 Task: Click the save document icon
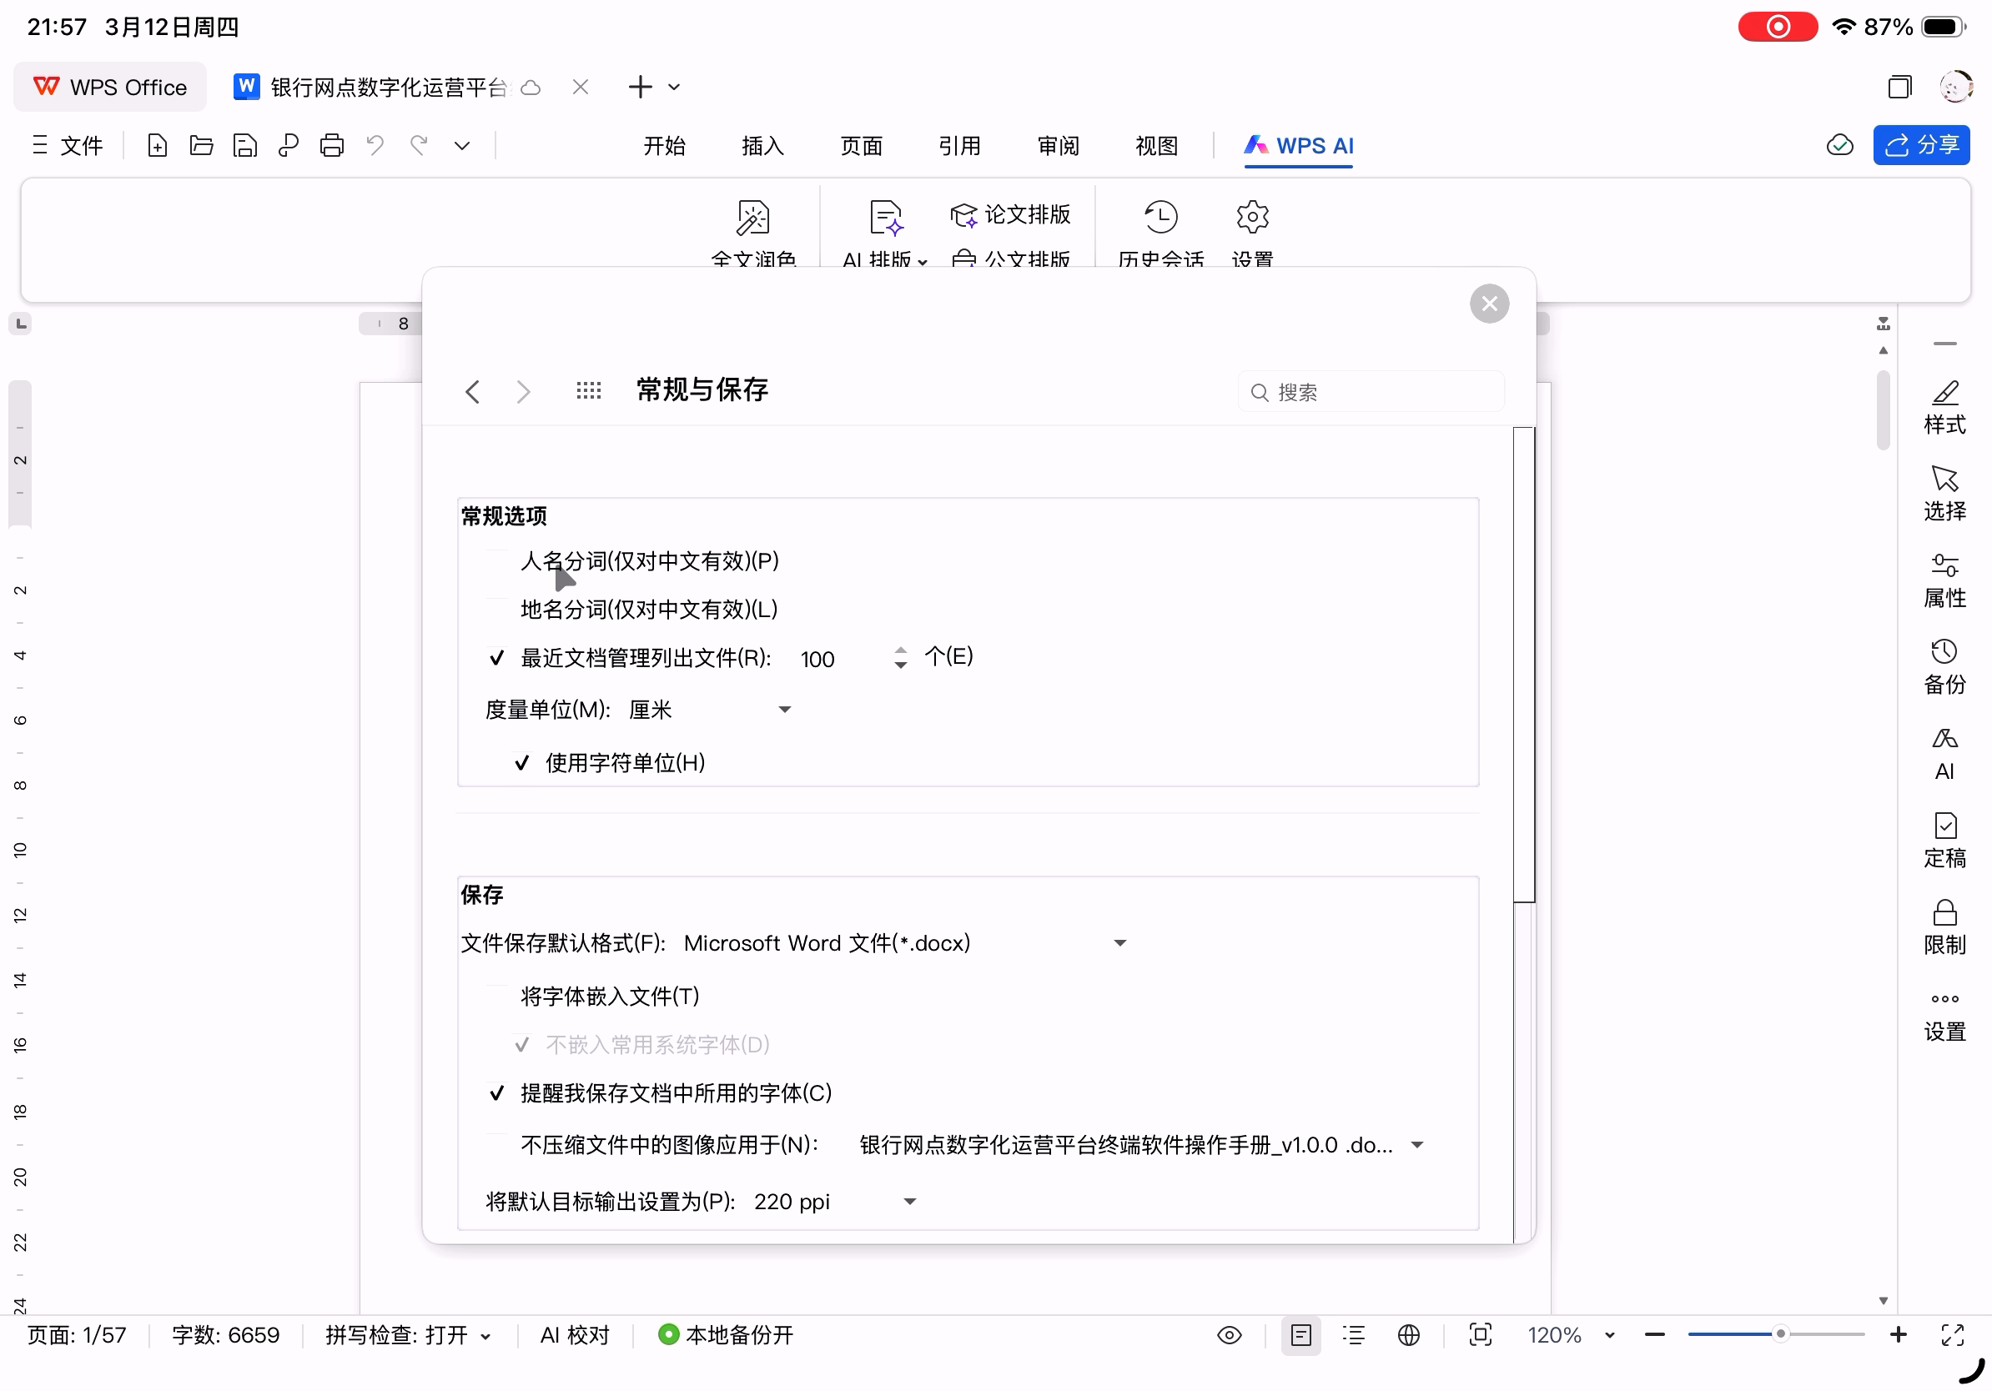(244, 145)
